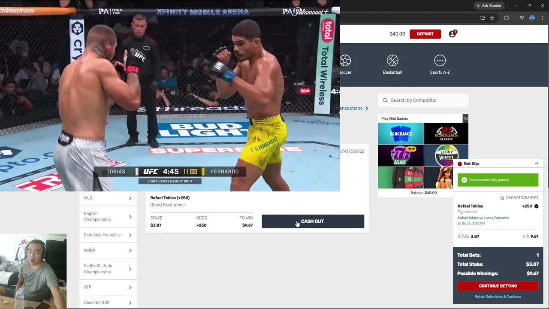Launch the Blackjack mini game

click(401, 133)
